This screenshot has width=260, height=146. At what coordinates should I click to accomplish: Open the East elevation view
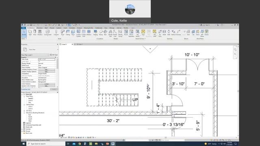point(30,115)
